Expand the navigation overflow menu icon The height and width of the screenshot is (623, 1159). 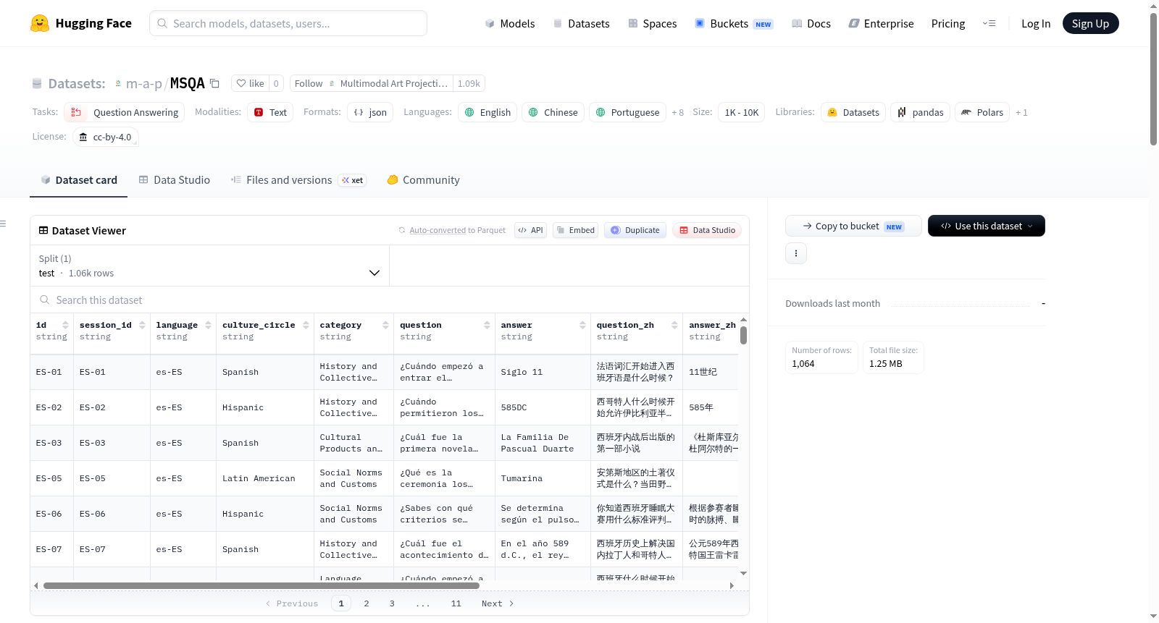tap(989, 23)
